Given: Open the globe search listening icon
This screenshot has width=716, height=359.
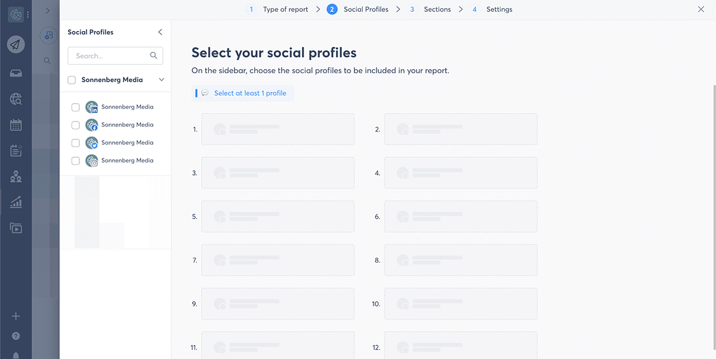Looking at the screenshot, I should pyautogui.click(x=16, y=99).
